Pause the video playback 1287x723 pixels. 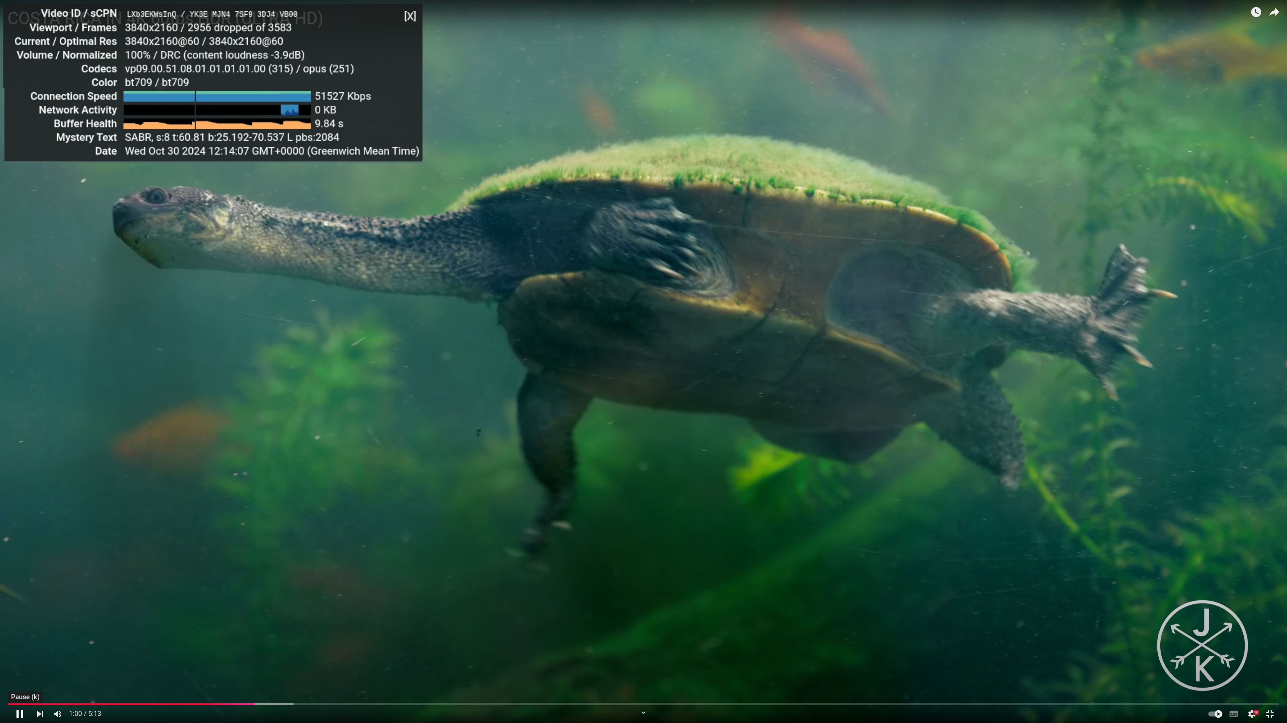19,714
